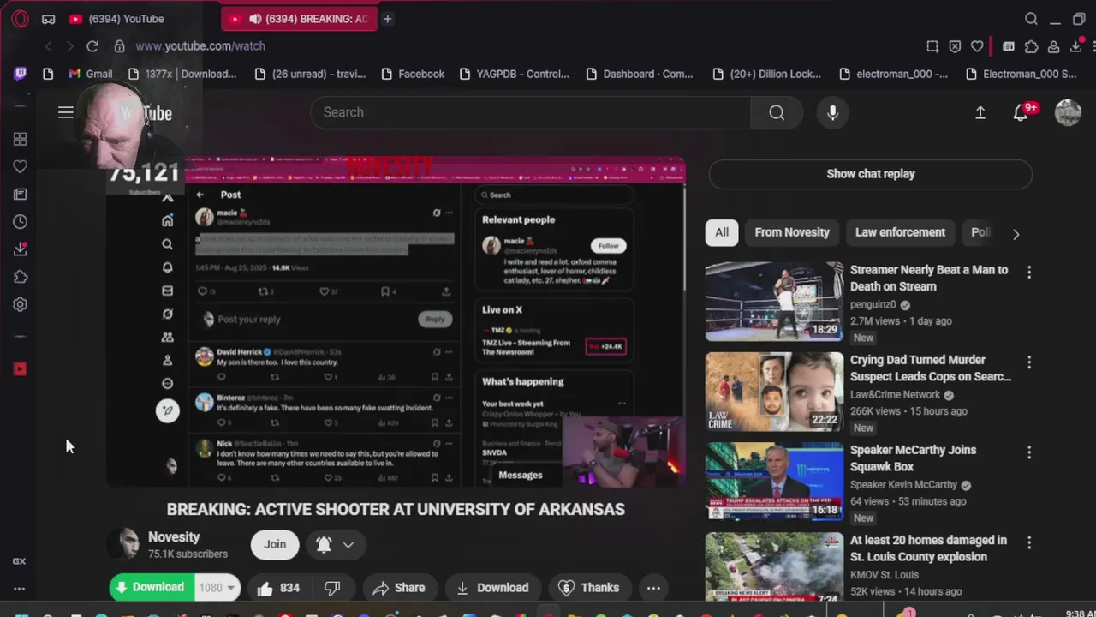Open the Gmail bookmark
The image size is (1096, 617).
(x=90, y=74)
